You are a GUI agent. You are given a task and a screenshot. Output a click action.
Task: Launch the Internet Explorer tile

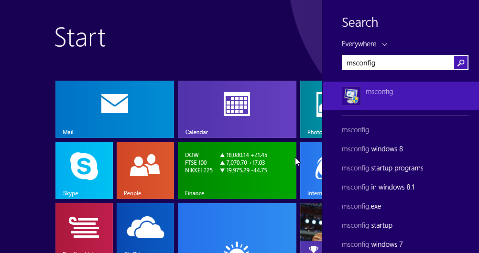pyautogui.click(x=311, y=170)
